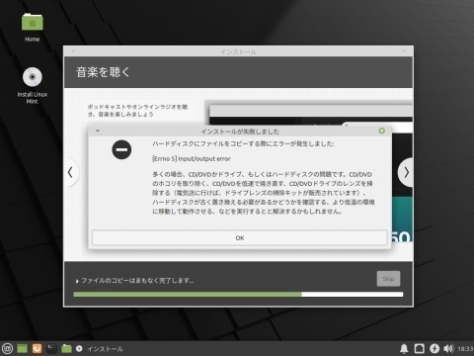Viewport: 474px width, 356px height.
Task: Click the 音楽を聴く slide heading
Action: [x=103, y=72]
